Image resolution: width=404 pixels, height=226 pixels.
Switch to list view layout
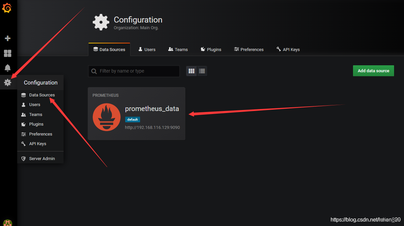(x=202, y=71)
